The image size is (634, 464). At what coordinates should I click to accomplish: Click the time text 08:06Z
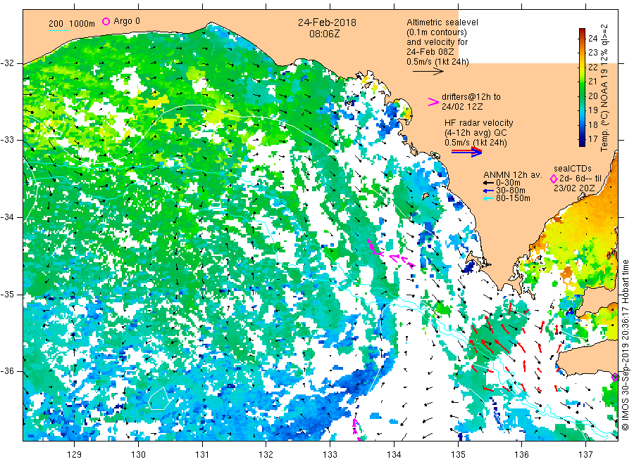pos(324,34)
